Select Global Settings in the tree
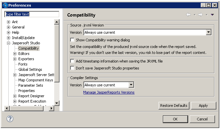Screen dimensions: 221x130 (x=30, y=69)
